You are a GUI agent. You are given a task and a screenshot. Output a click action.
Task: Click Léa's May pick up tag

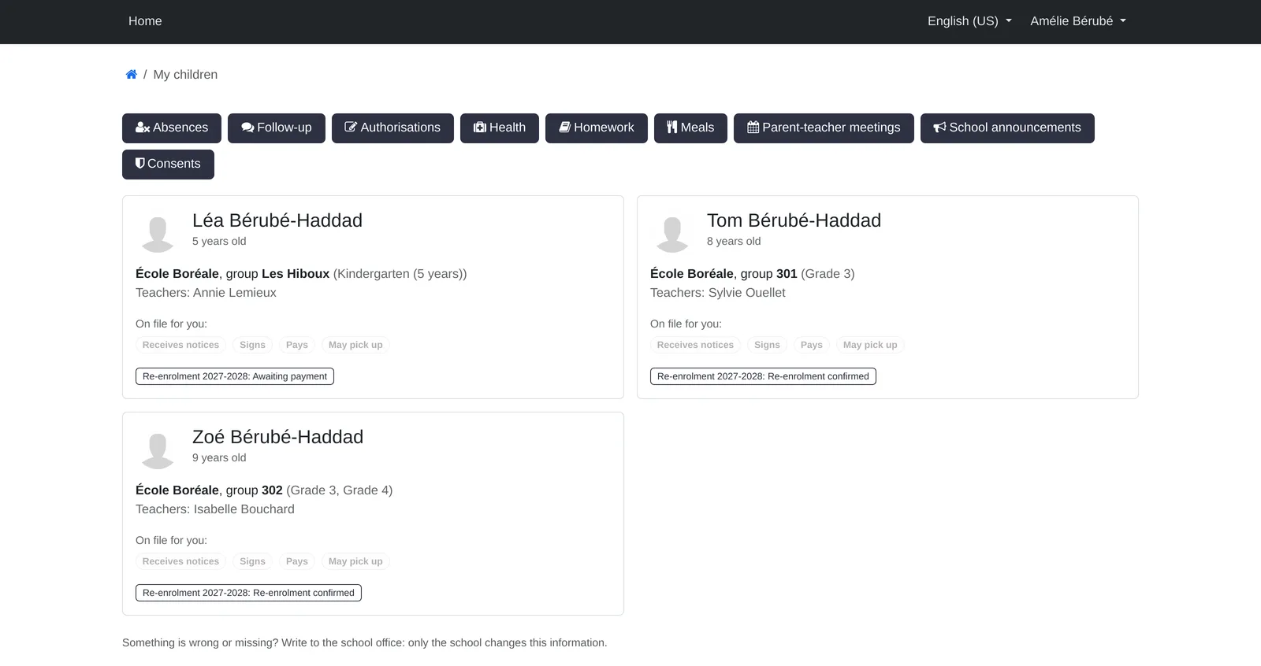355,345
